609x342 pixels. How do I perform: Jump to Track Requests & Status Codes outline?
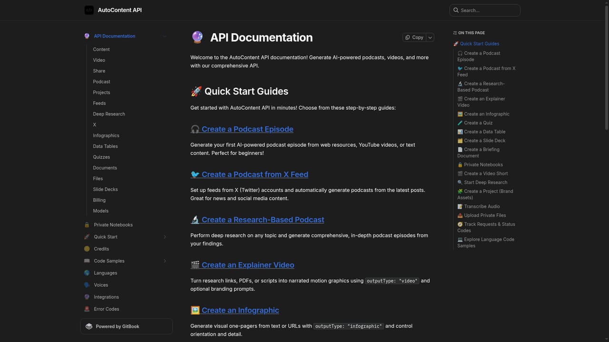(486, 227)
